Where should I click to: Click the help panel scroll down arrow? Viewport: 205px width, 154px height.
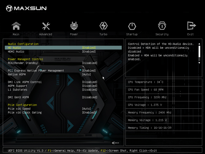tap(199, 63)
